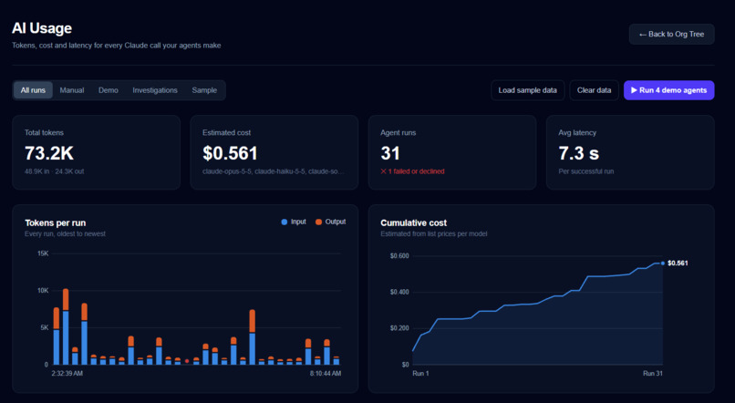The width and height of the screenshot is (735, 403).
Task: Click the red X failed icon
Action: [x=383, y=171]
